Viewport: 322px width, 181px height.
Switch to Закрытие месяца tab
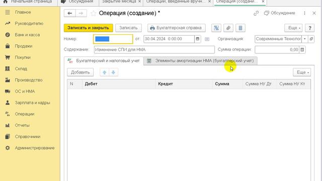click(119, 2)
